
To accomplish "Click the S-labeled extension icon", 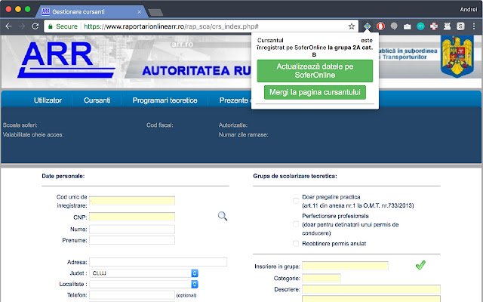I will [460, 26].
